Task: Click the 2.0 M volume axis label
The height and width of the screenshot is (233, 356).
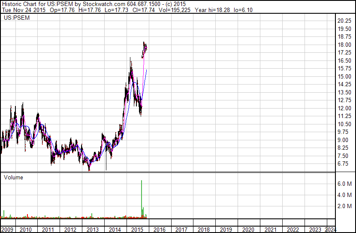Action: [x=344, y=206]
